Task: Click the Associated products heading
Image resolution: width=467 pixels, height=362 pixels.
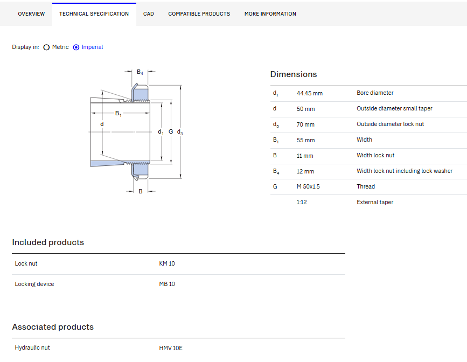Action: pos(53,327)
